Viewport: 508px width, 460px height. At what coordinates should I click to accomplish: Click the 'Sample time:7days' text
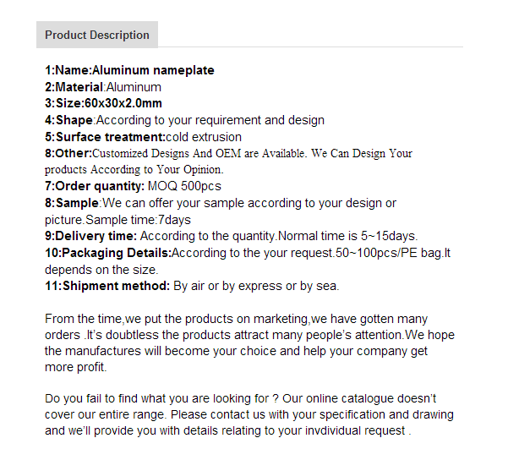pos(138,220)
